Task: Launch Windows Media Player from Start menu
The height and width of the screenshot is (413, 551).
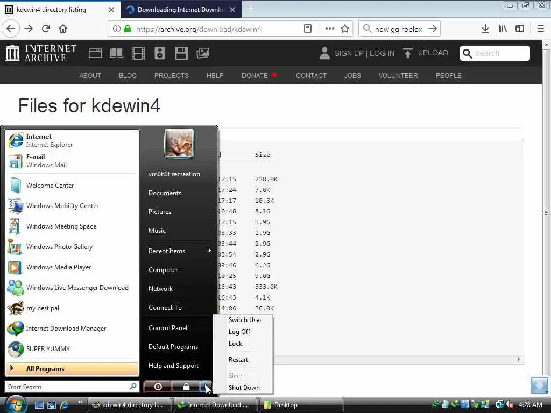Action: (72, 267)
